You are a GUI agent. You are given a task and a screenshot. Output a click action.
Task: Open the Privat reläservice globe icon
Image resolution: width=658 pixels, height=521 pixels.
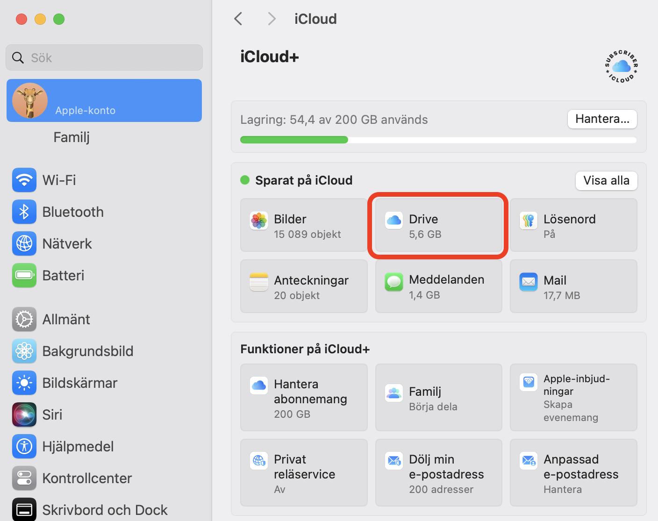coord(259,461)
